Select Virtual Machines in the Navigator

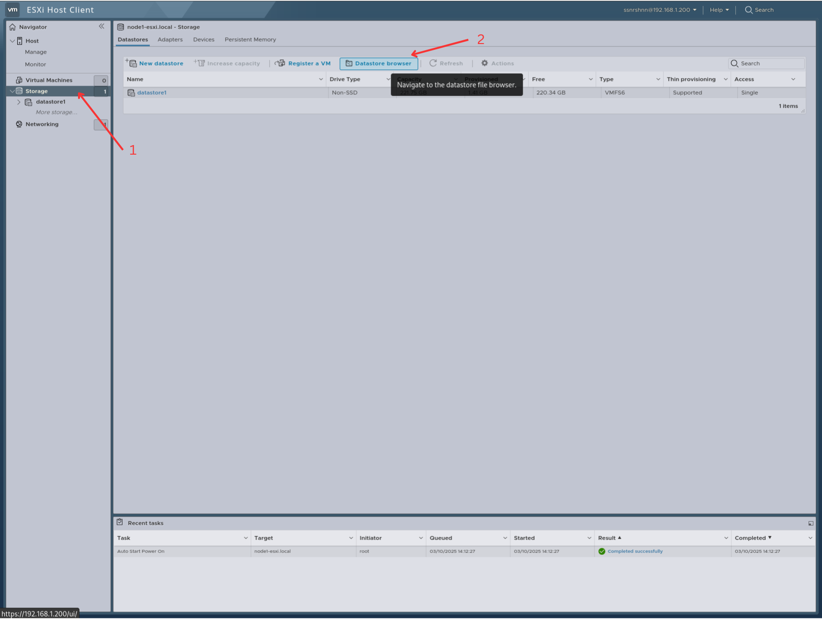point(49,79)
